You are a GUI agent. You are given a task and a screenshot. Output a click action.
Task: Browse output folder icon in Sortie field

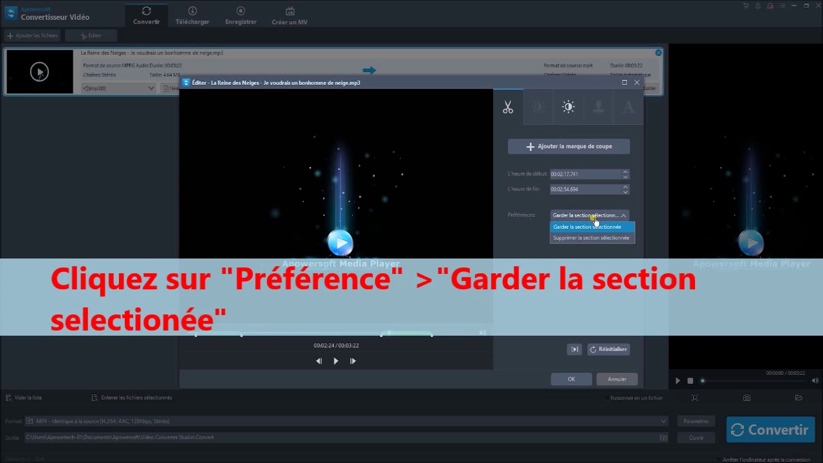[664, 437]
